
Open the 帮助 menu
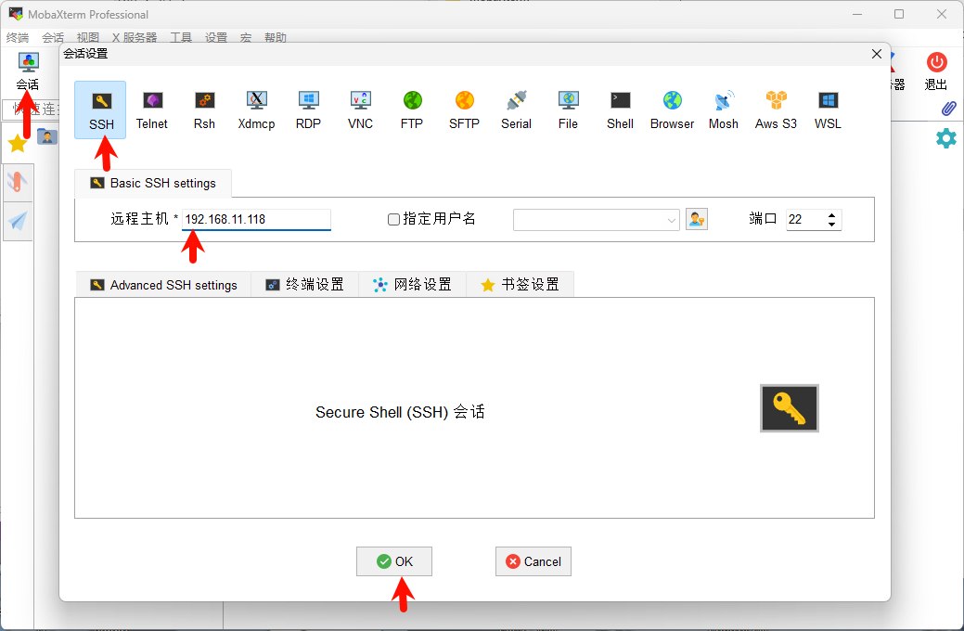point(276,37)
